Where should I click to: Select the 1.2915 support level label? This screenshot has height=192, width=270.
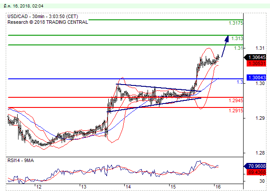[x=236, y=111]
